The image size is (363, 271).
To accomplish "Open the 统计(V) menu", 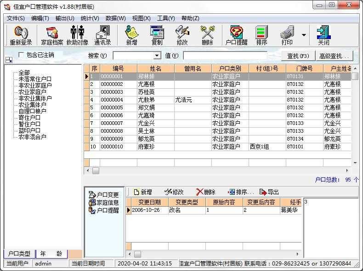I will point(90,18).
